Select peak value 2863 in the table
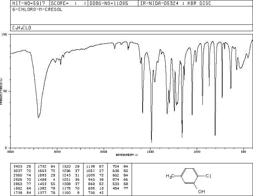 [18, 184]
